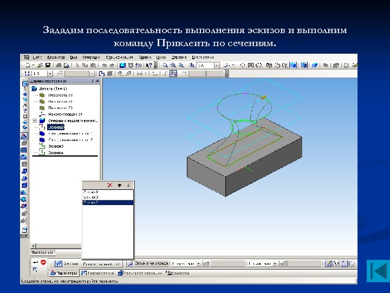
Task: Open the first trajectory dropdown in property panel
Action: click(198, 264)
